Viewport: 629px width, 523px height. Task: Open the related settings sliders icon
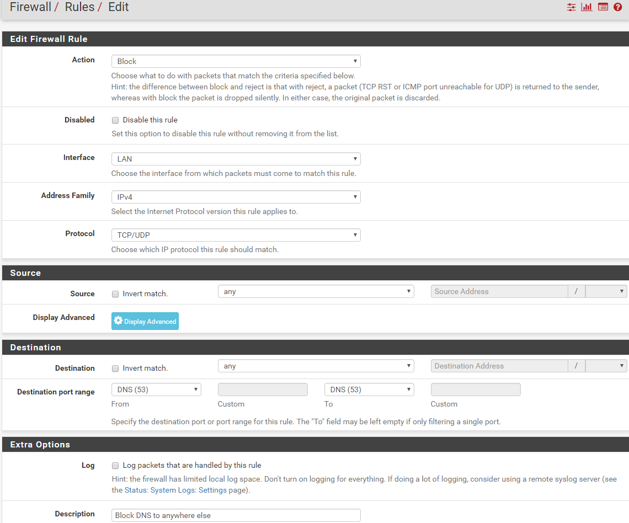tap(571, 7)
